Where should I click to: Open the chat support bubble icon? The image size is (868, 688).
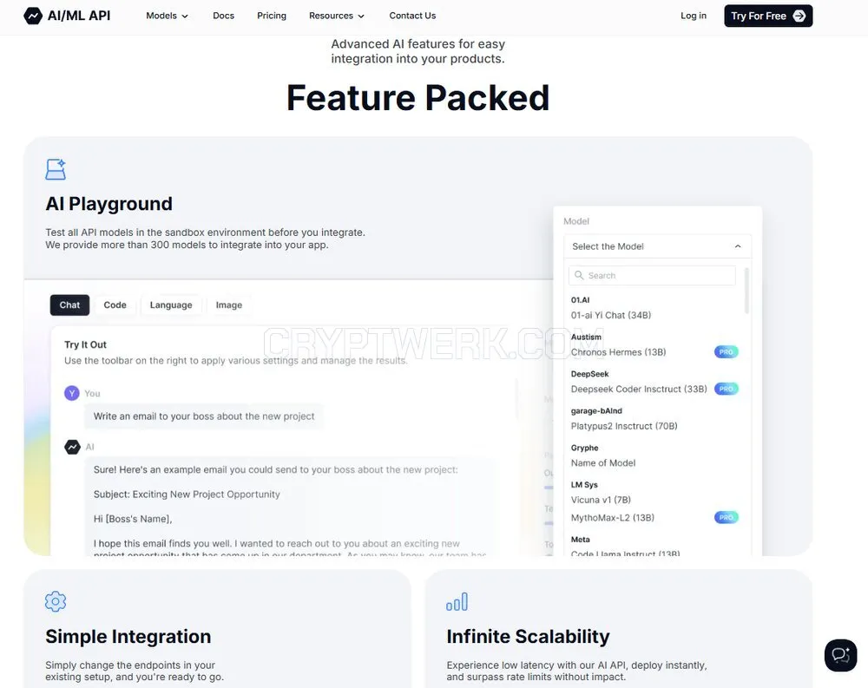click(840, 655)
